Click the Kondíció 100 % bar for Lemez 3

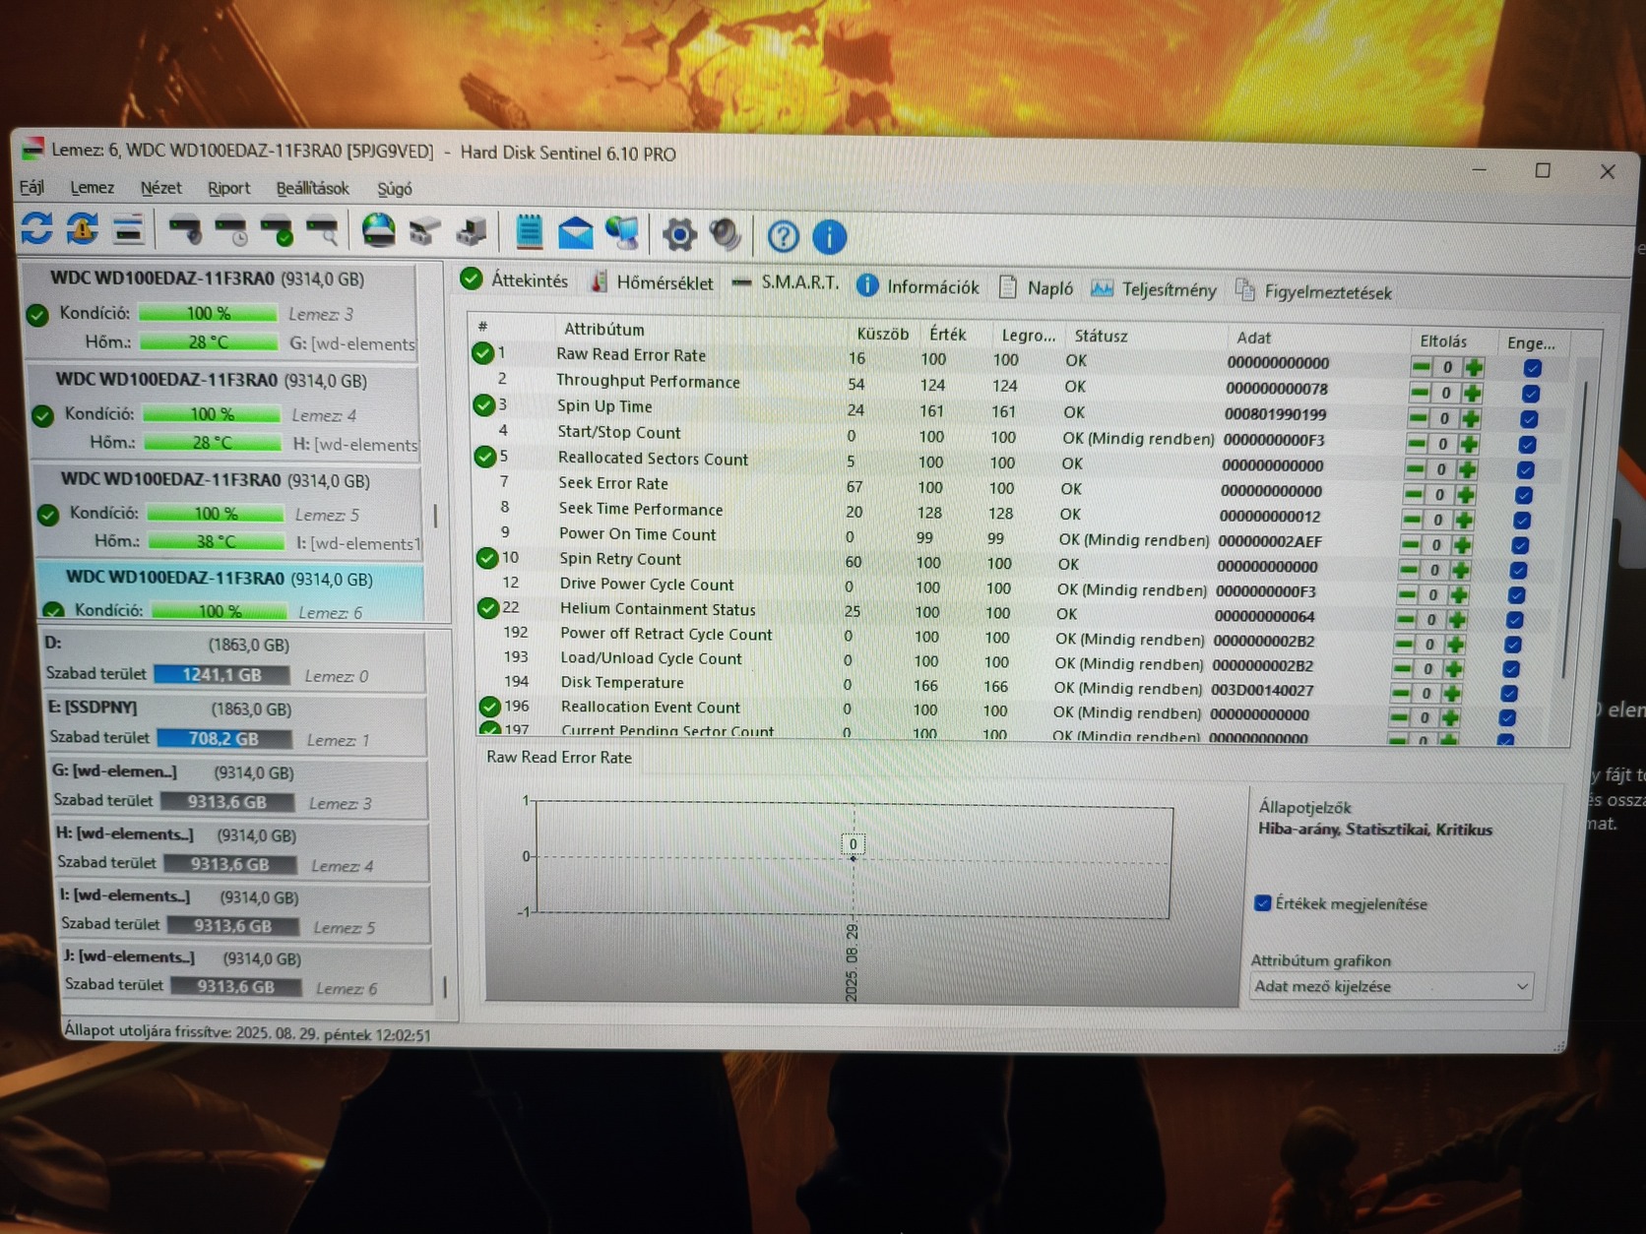208,313
